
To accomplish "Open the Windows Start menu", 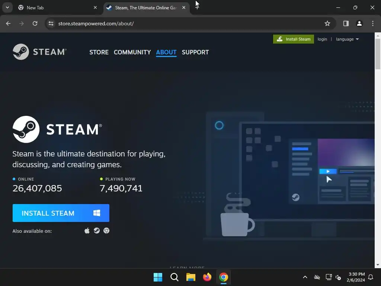I will (x=158, y=277).
